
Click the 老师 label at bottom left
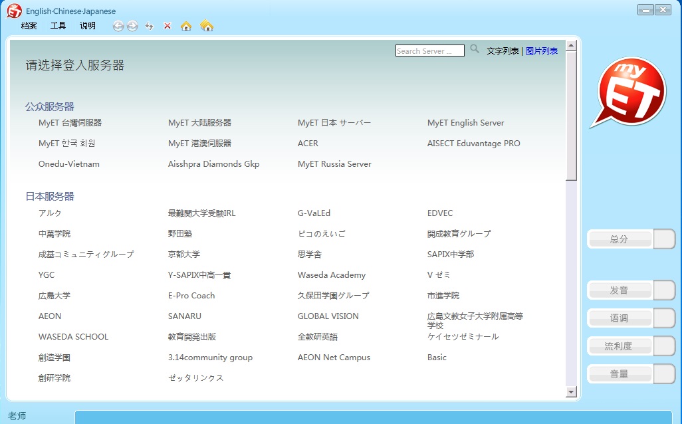click(17, 416)
